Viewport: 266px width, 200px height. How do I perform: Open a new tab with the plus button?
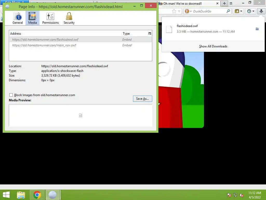coord(224,3)
